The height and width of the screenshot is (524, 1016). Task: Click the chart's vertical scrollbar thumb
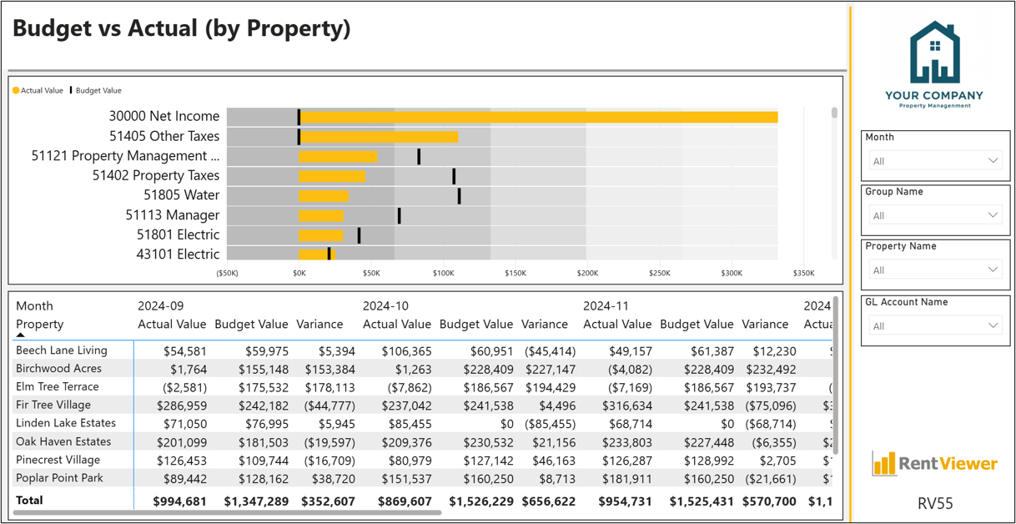834,113
